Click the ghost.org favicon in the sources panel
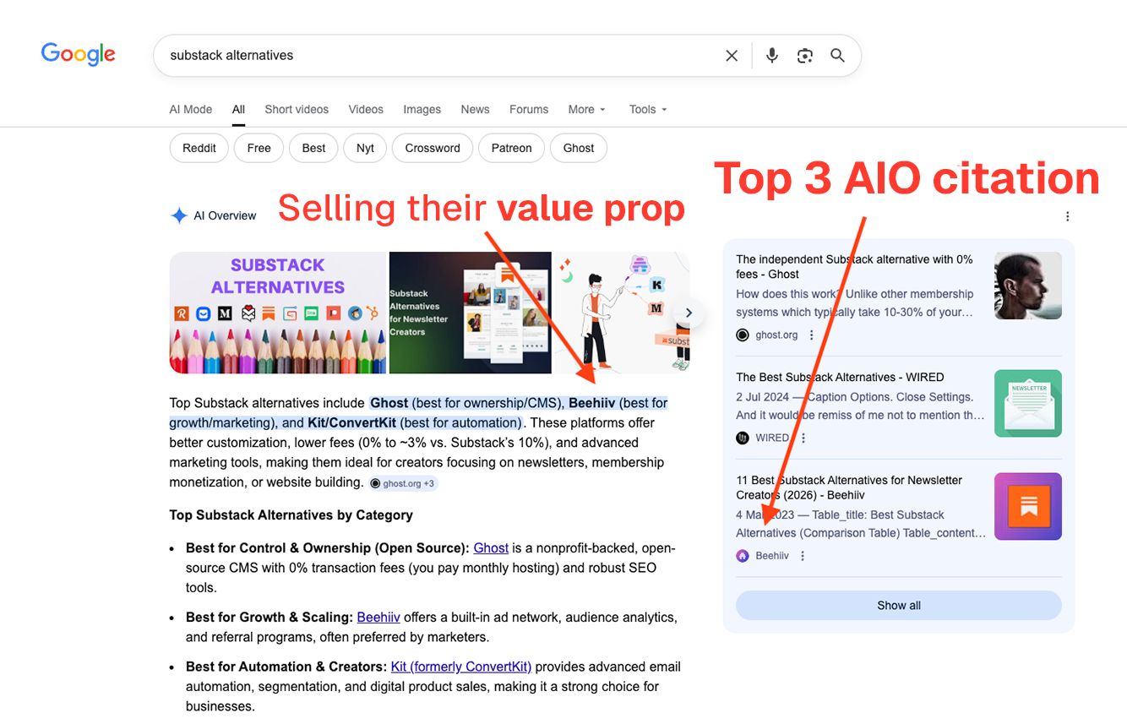This screenshot has width=1127, height=724. click(743, 335)
